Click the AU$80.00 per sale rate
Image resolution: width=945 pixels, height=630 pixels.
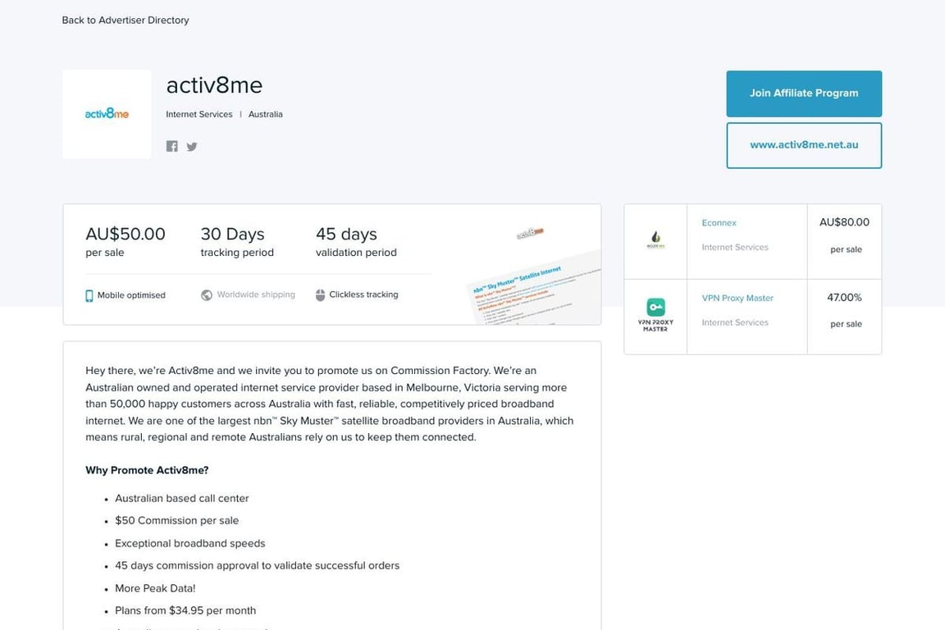click(x=845, y=221)
